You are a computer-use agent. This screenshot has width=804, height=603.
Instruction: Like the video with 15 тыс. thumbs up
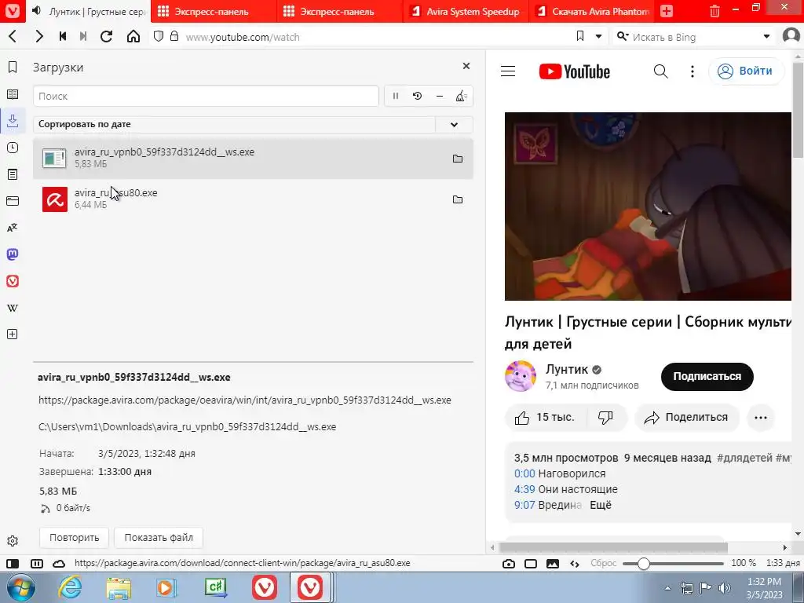[x=545, y=418]
